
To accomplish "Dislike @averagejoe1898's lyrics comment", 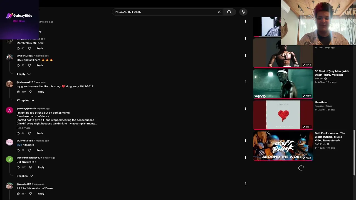I will tap(29, 133).
